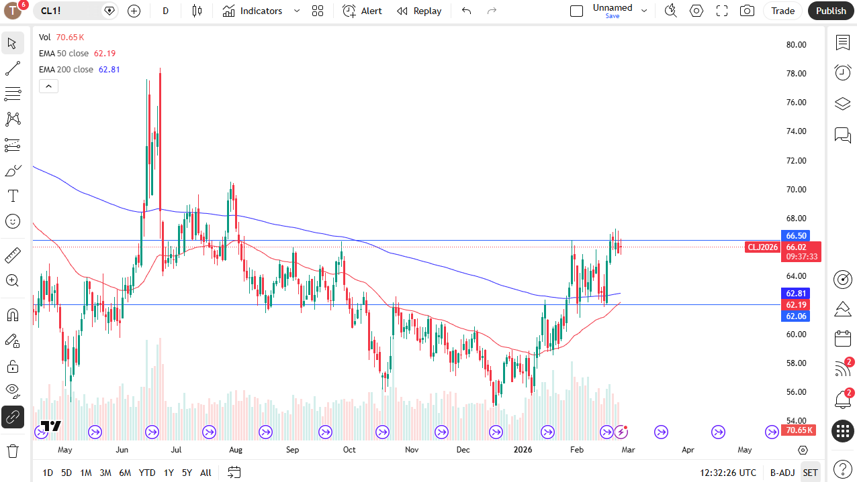This screenshot has height=482, width=857.
Task: Open the news feed icon
Action: [x=843, y=369]
